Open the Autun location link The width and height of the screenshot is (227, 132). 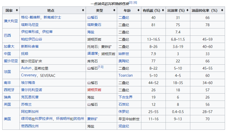[x=26, y=68]
